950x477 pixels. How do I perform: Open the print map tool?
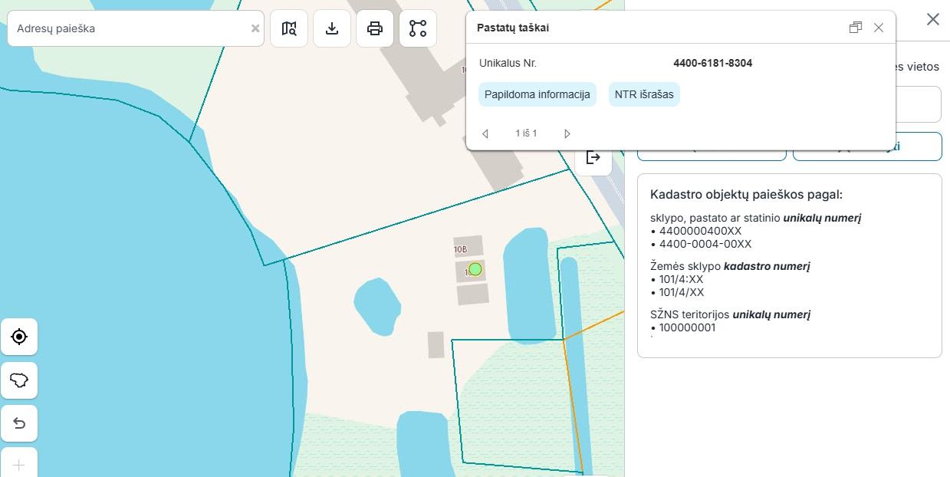[375, 28]
